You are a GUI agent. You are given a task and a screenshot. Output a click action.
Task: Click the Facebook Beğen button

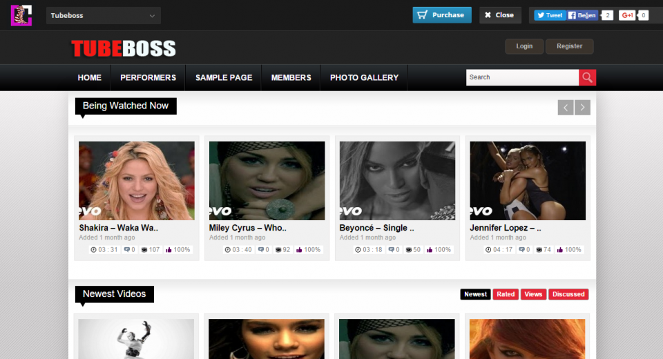coord(583,15)
